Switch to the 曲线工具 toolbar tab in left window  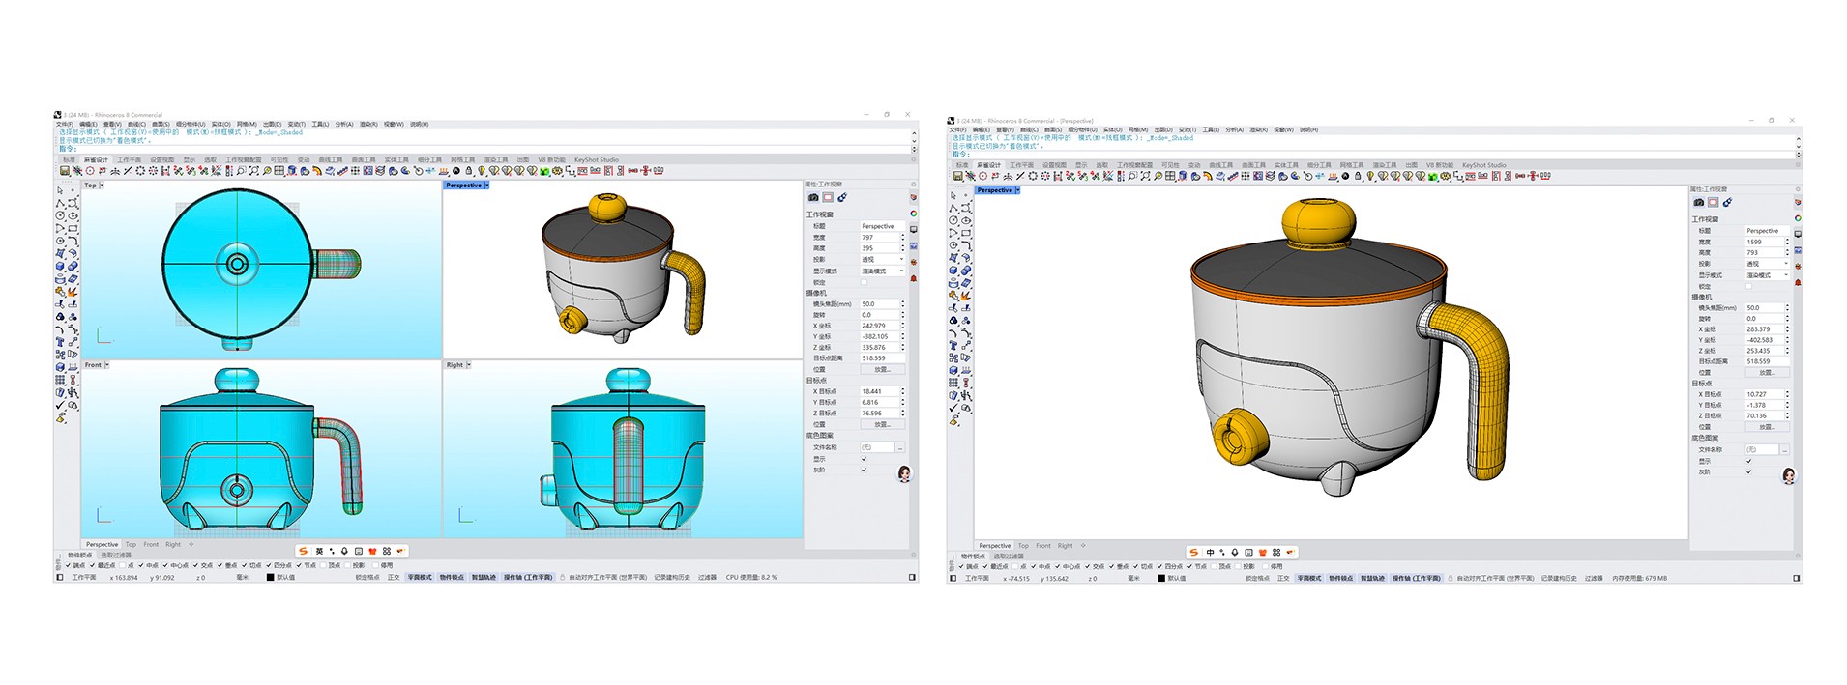click(331, 160)
